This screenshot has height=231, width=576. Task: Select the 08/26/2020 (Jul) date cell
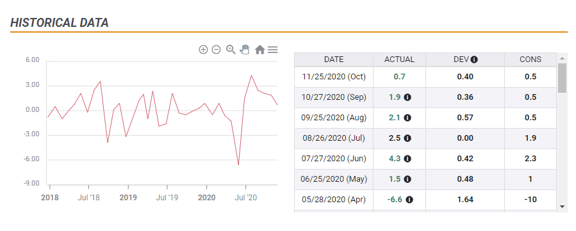pos(334,139)
